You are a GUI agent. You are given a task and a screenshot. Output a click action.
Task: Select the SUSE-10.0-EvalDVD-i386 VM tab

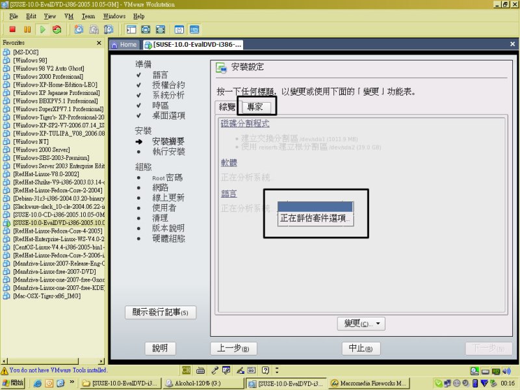(x=193, y=44)
